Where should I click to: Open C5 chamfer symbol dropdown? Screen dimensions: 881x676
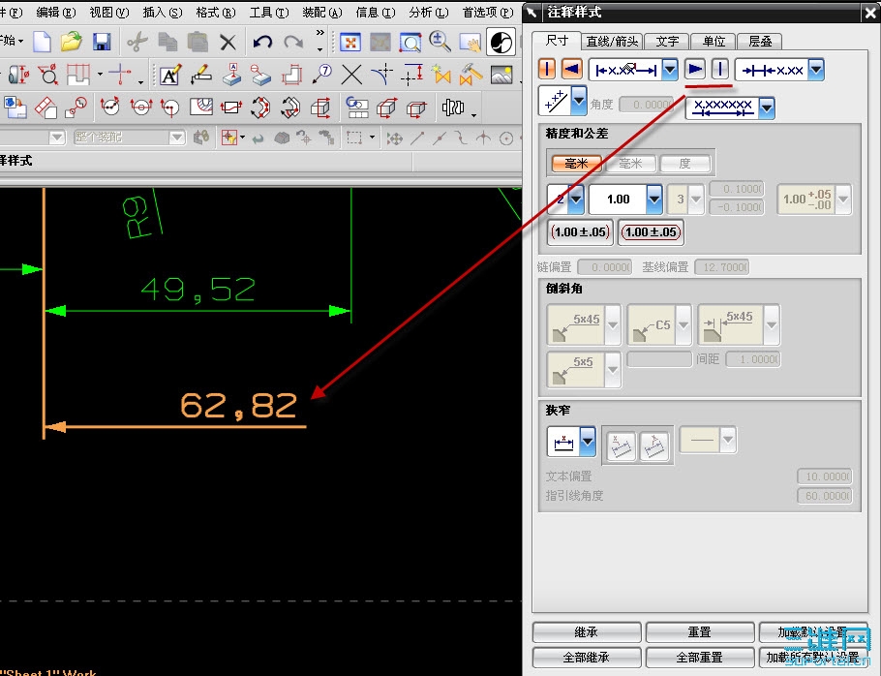[x=684, y=324]
